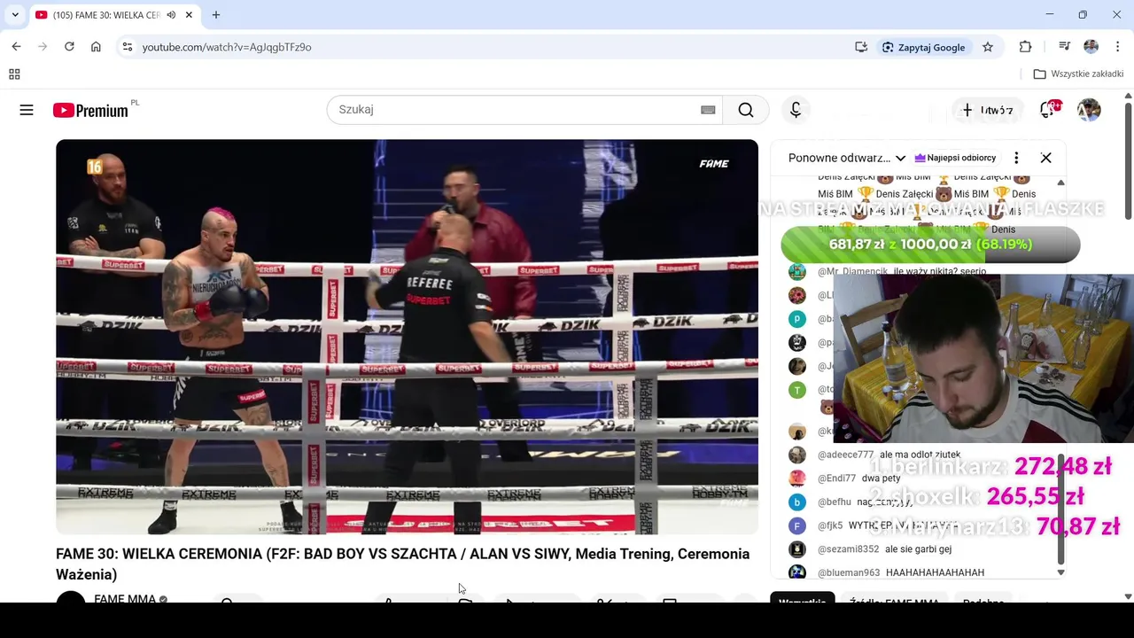This screenshot has height=638, width=1134.
Task: Open the YouTube guide hamburger menu
Action: point(27,110)
